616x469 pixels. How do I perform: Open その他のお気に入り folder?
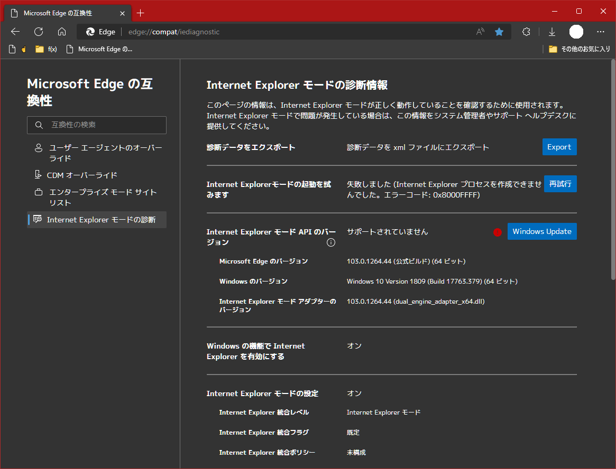[580, 49]
